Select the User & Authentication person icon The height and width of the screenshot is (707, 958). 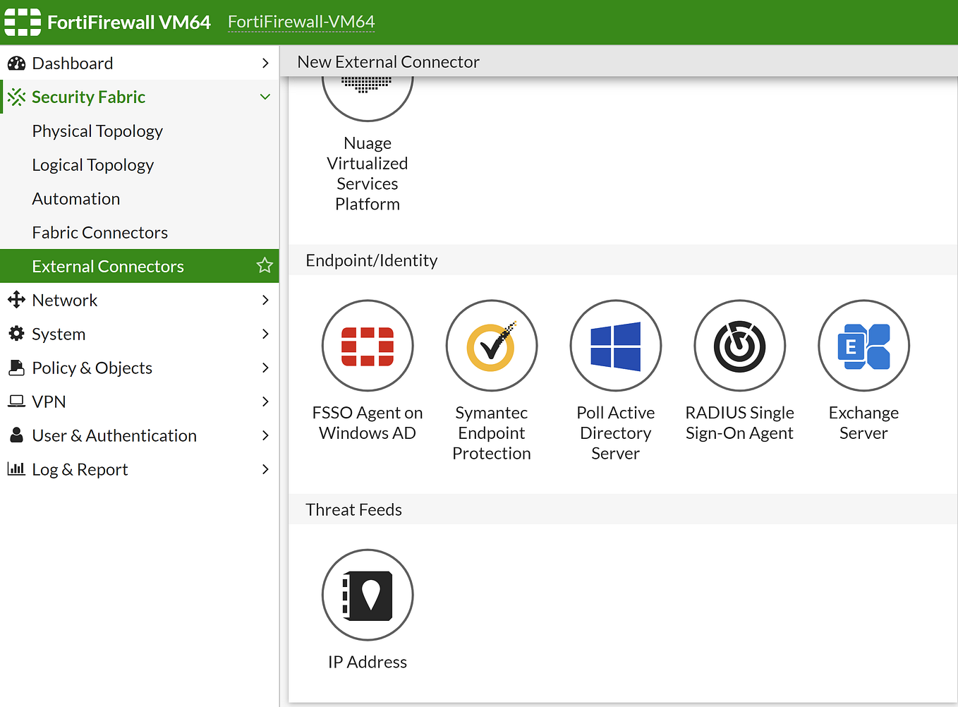[16, 435]
